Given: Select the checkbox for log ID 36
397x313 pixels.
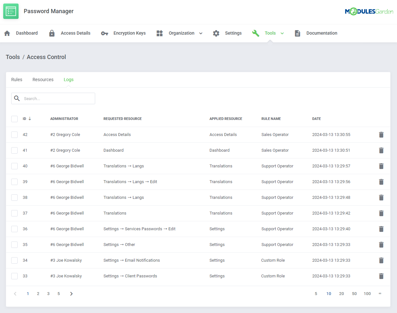Looking at the screenshot, I should [14, 229].
